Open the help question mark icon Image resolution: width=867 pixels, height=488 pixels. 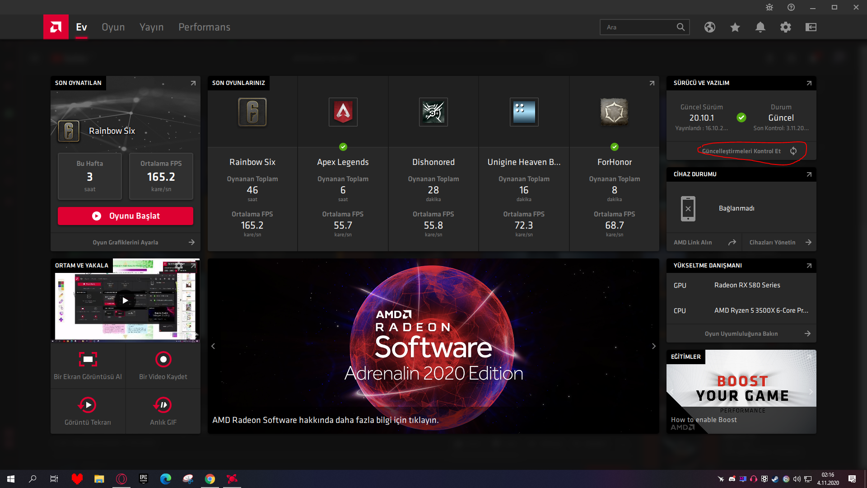point(791,7)
